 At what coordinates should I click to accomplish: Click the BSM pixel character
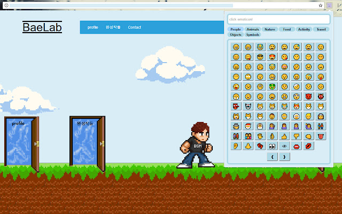pyautogui.click(x=196, y=145)
